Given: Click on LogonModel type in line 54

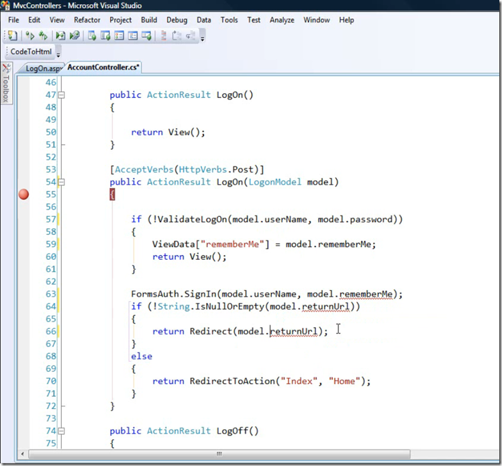Looking at the screenshot, I should pos(274,182).
